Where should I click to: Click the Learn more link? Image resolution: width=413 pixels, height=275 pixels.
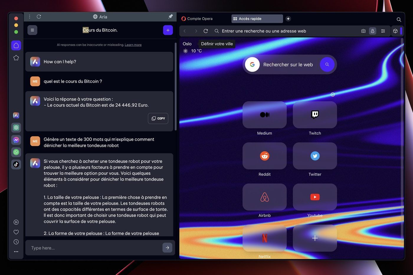[133, 45]
